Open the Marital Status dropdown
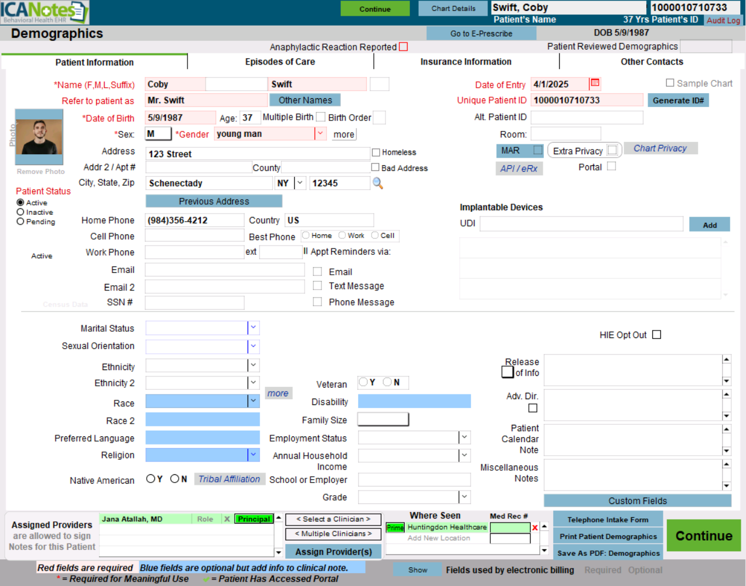Viewport: 746px width, 586px height. tap(253, 328)
